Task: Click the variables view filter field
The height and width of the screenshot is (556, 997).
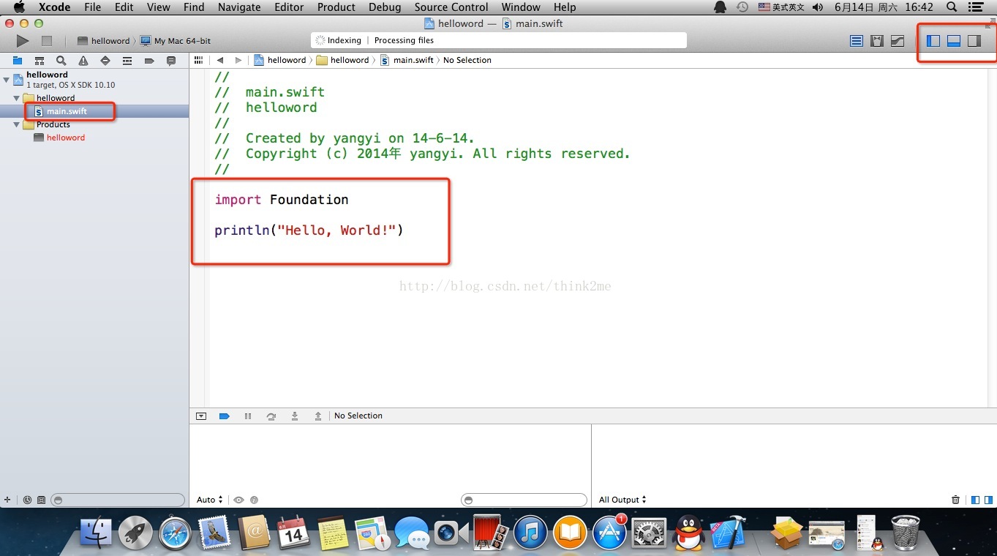Action: pyautogui.click(x=524, y=500)
